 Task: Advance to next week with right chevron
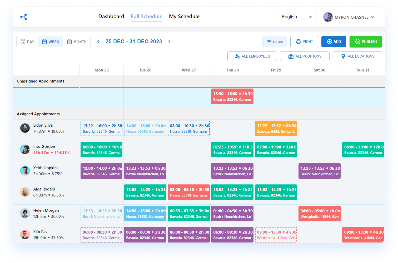coord(169,42)
